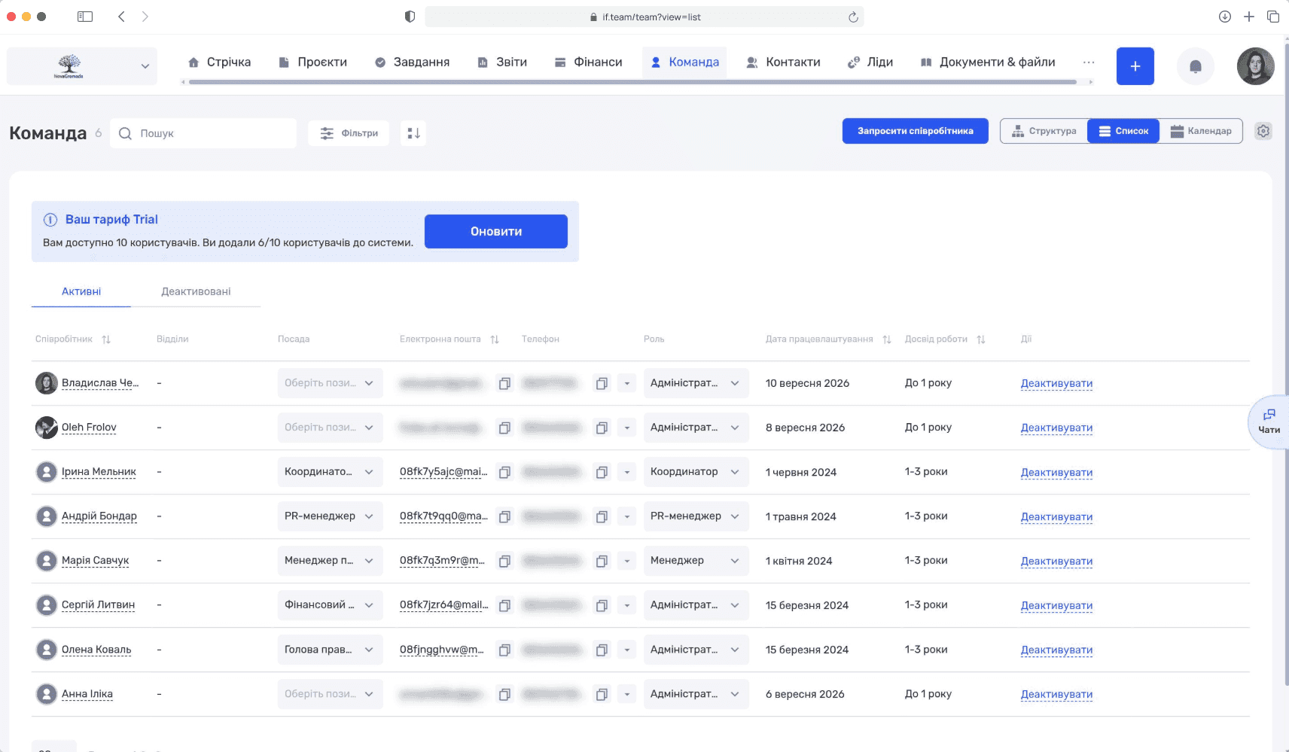Click the Оновити tariff button
Viewport: 1289px width, 752px height.
click(x=496, y=232)
